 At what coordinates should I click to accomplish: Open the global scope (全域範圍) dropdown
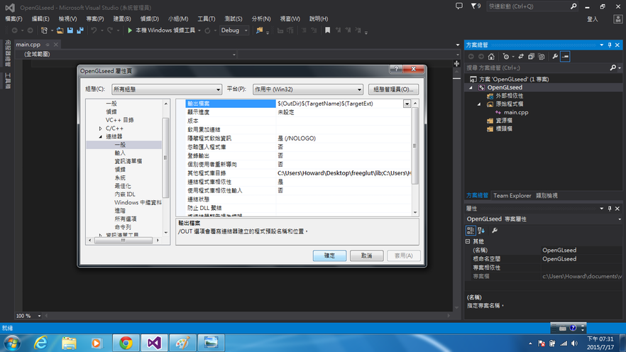[130, 54]
